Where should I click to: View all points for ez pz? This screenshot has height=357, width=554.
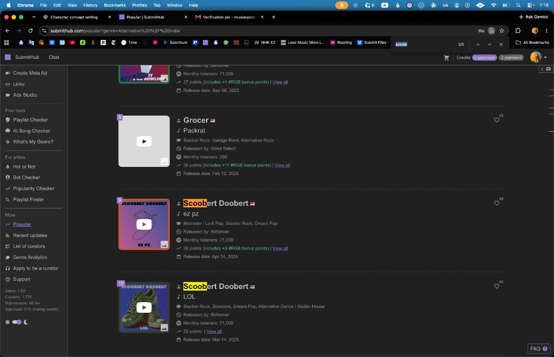(x=280, y=248)
